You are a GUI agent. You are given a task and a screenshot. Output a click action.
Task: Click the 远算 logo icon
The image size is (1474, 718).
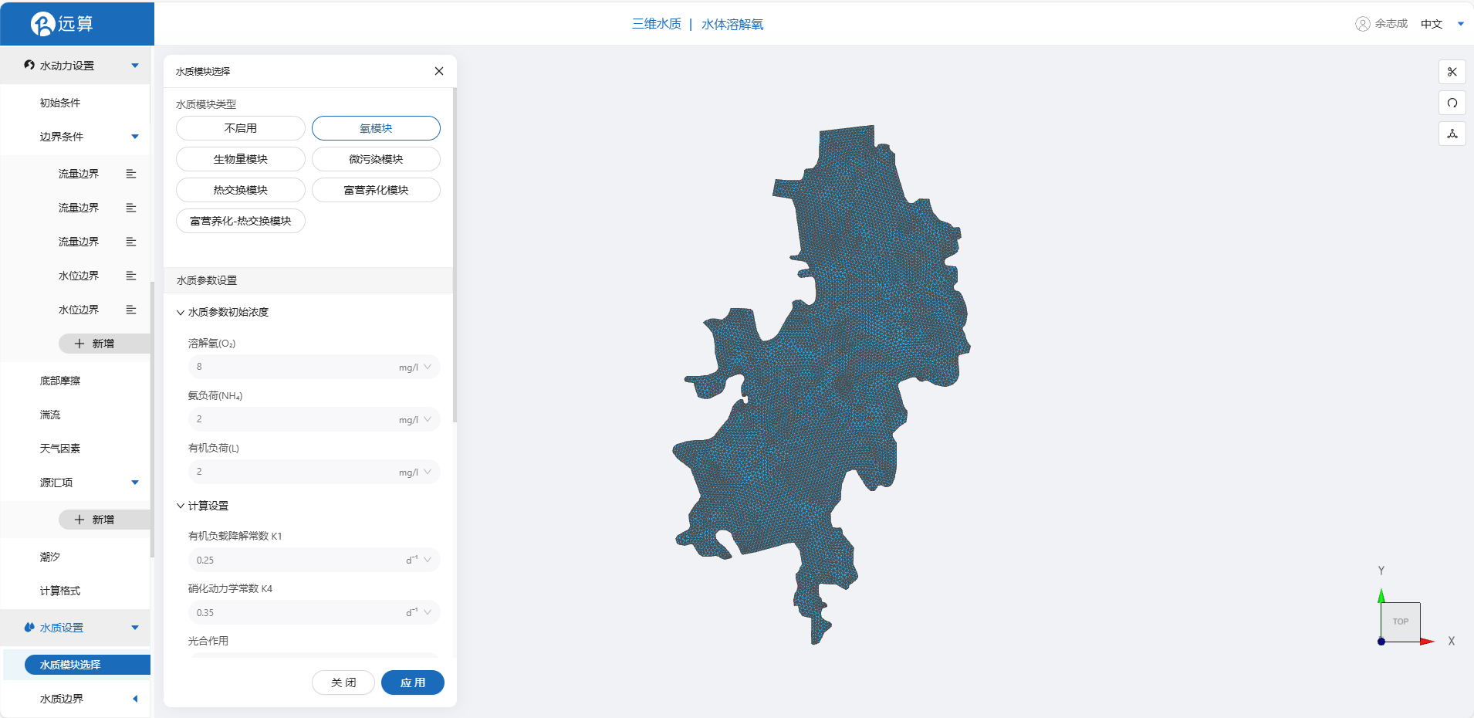(42, 24)
